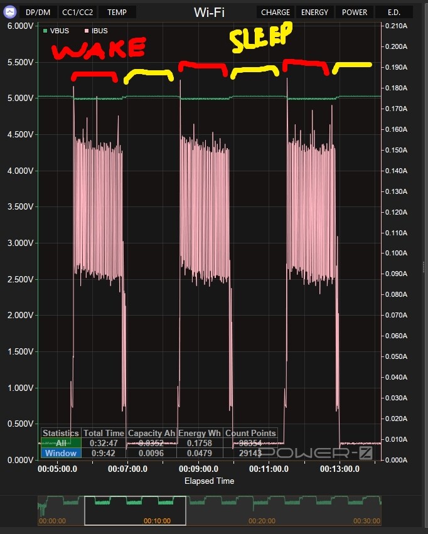Select the All statistics row
The image size is (428, 534).
point(61,443)
